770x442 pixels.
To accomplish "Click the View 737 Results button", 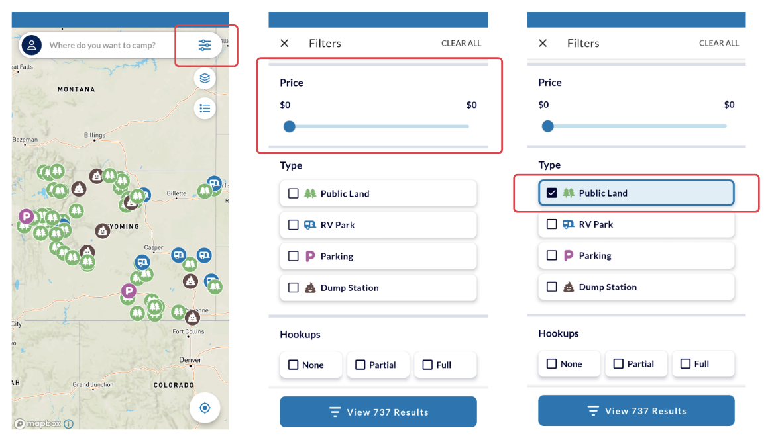I will (378, 411).
